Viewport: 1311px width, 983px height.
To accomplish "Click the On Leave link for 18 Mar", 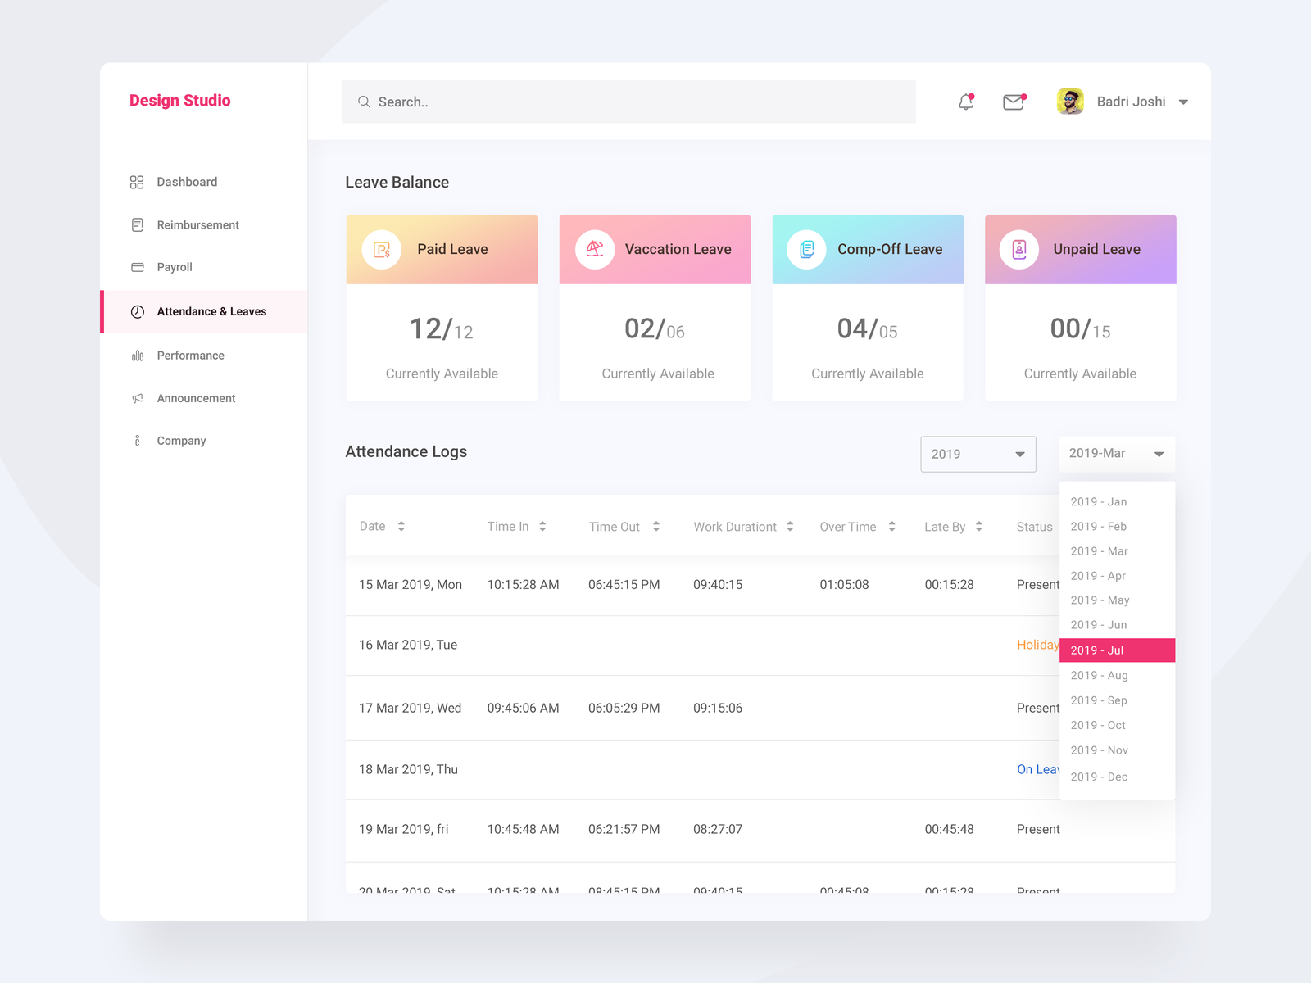I will 1037,769.
